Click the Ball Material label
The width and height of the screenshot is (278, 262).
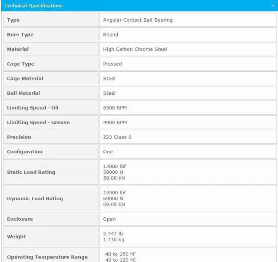coord(23,93)
